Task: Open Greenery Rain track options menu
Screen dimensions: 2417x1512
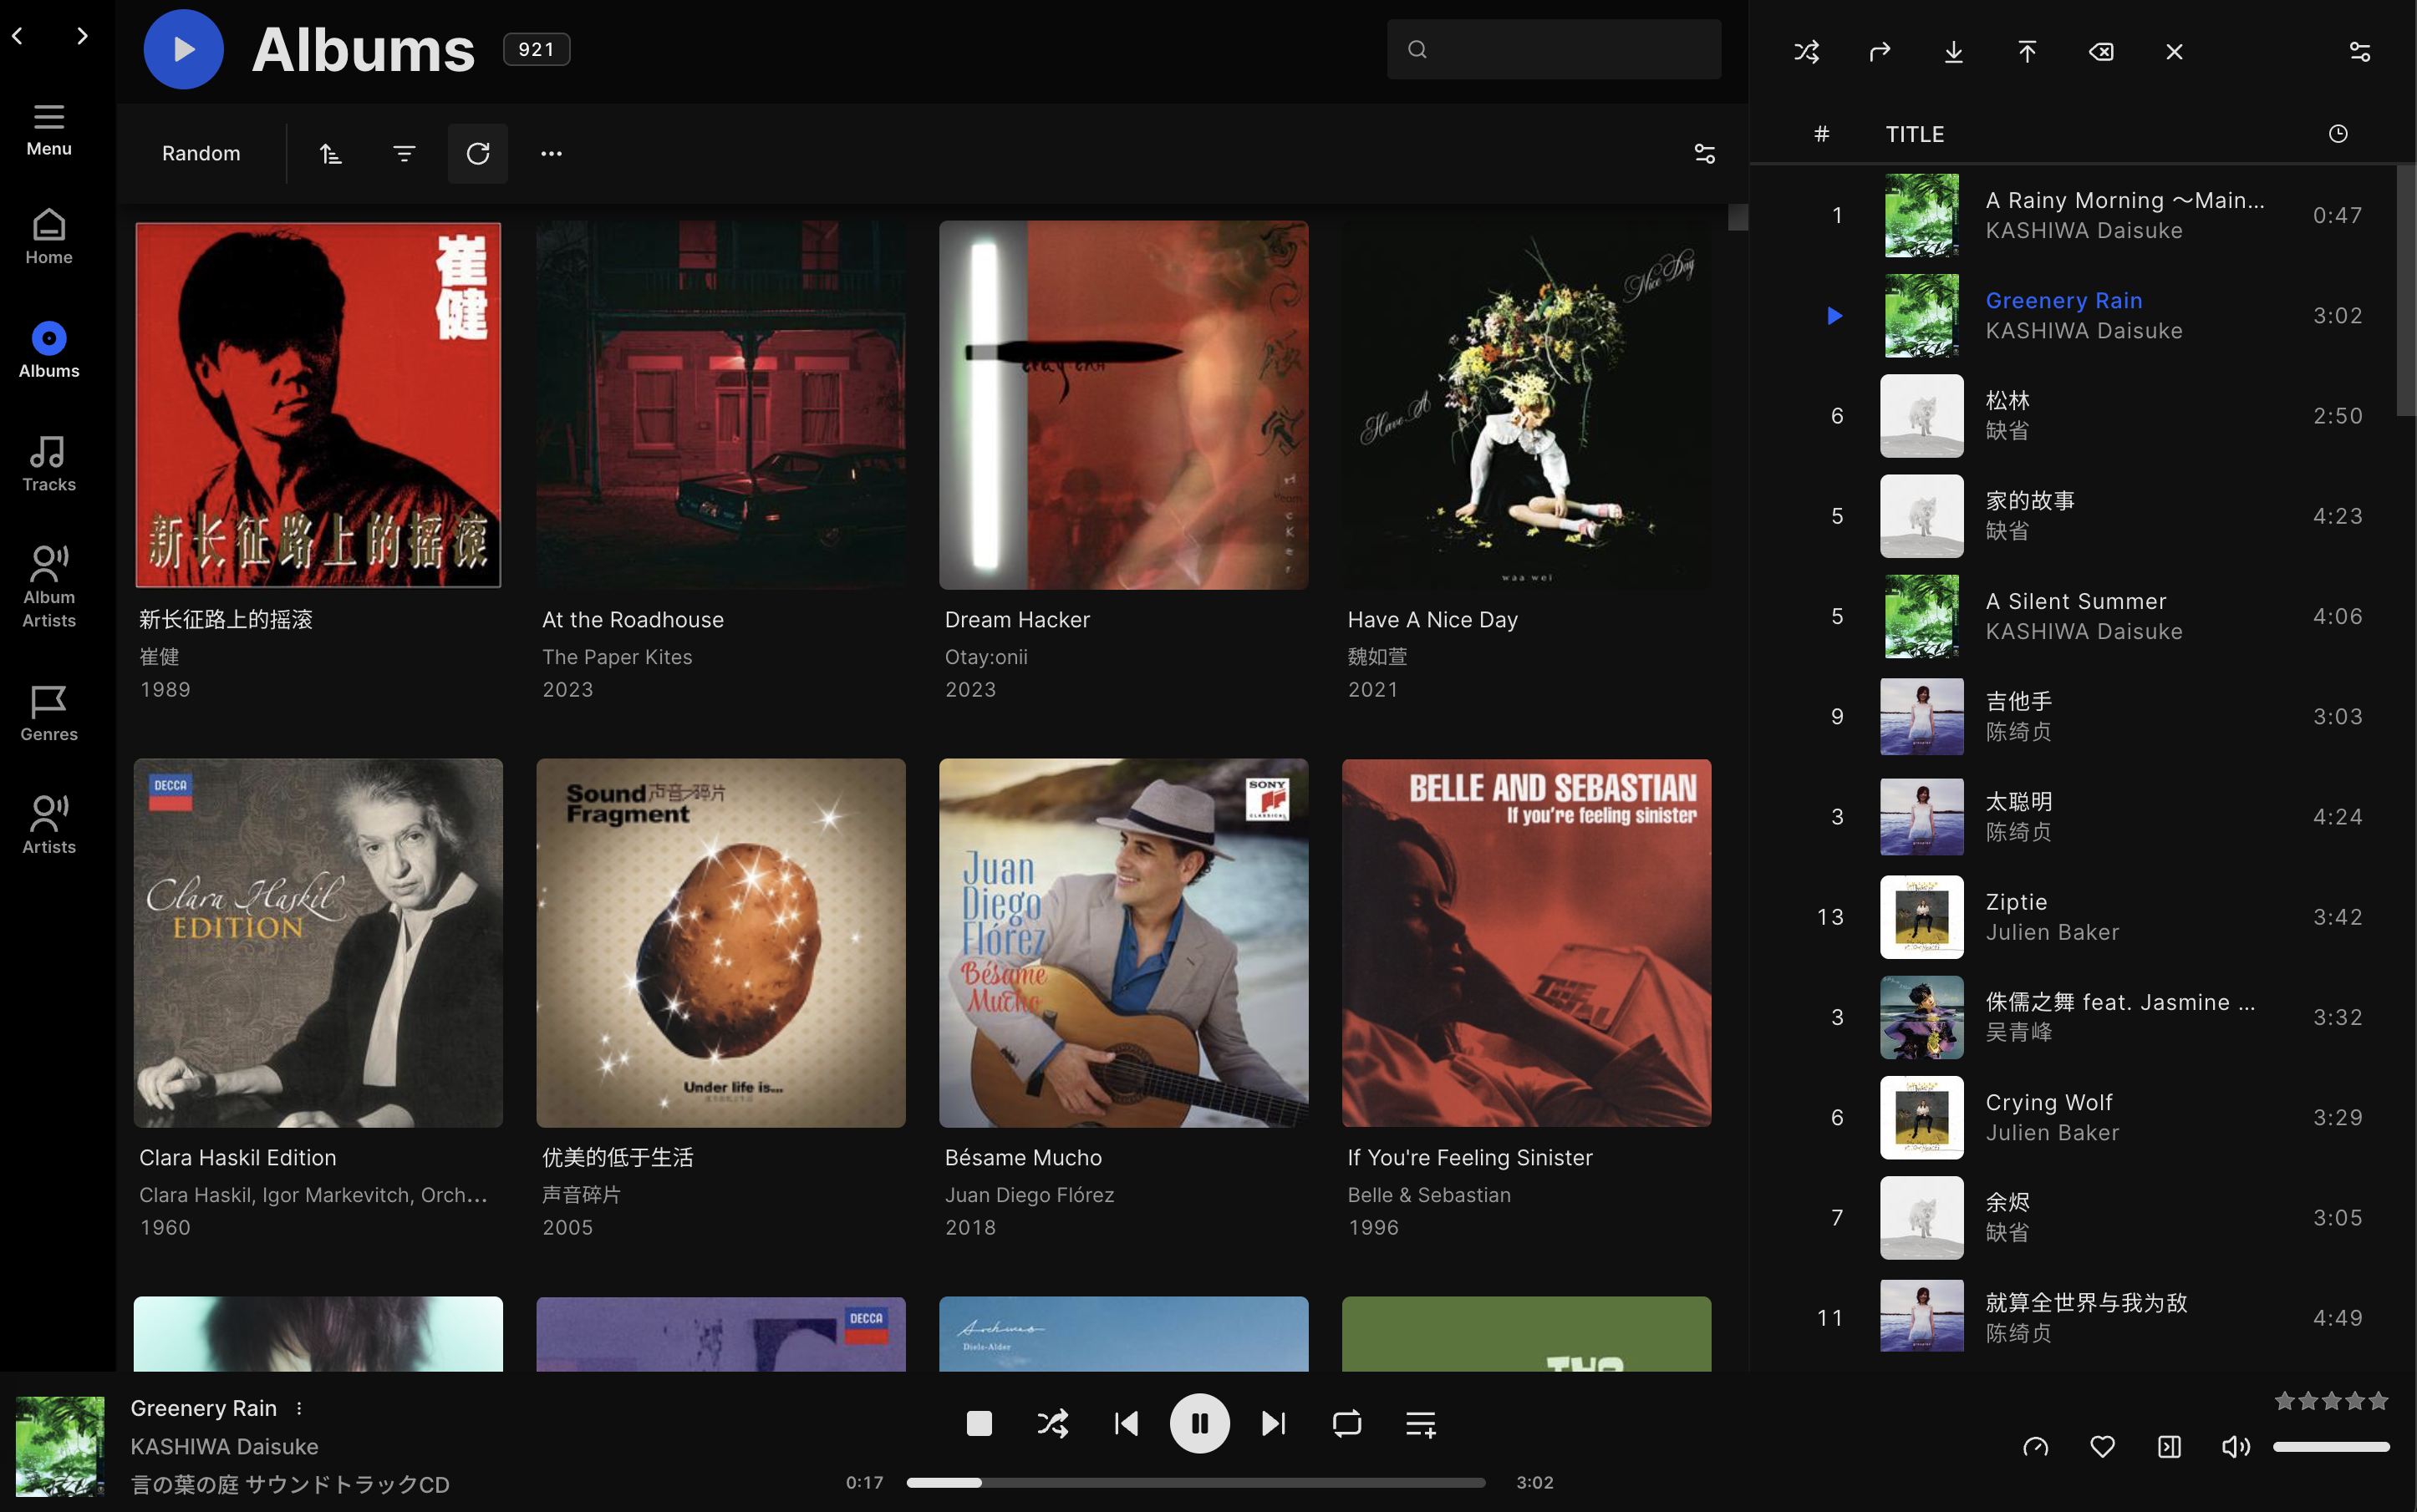Action: [x=299, y=1408]
